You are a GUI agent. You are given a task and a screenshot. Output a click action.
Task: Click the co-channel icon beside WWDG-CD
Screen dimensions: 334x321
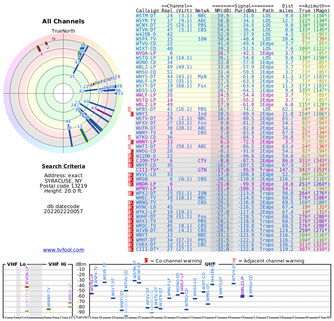coord(132,151)
